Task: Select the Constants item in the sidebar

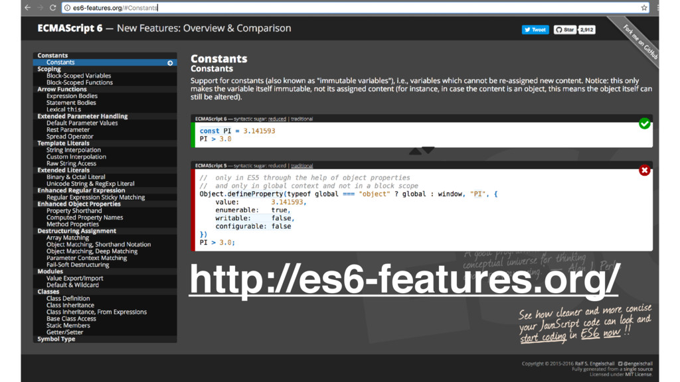Action: tap(105, 62)
